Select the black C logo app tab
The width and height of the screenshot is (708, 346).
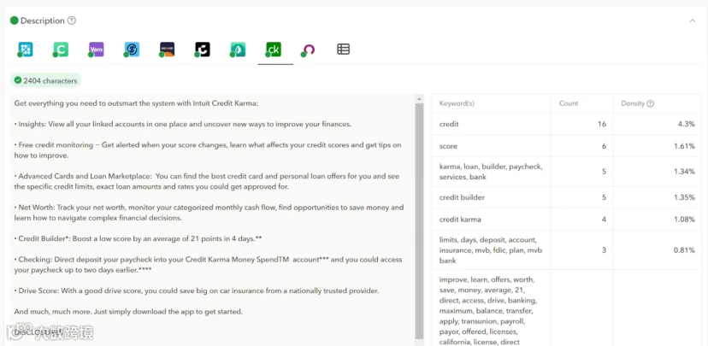coord(203,50)
